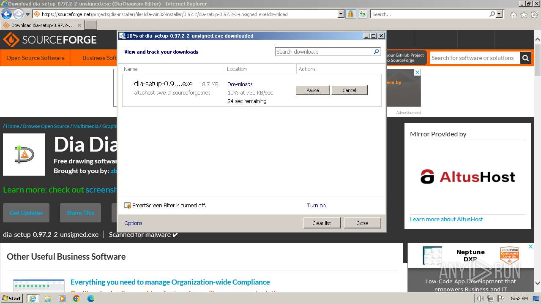Click the IE search box
The image size is (541, 304).
pos(429,14)
